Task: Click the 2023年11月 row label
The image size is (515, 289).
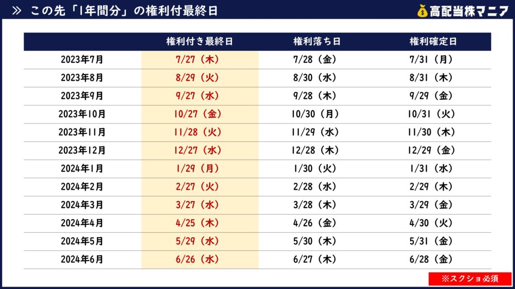Action: point(82,132)
